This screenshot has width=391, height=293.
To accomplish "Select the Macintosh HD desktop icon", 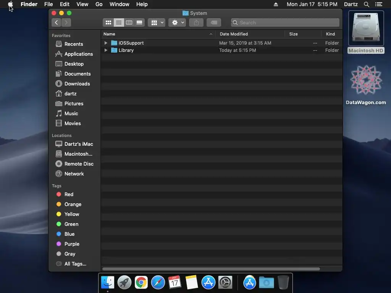I will (366, 32).
